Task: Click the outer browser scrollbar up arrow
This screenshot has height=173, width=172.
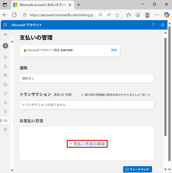Action: click(170, 23)
